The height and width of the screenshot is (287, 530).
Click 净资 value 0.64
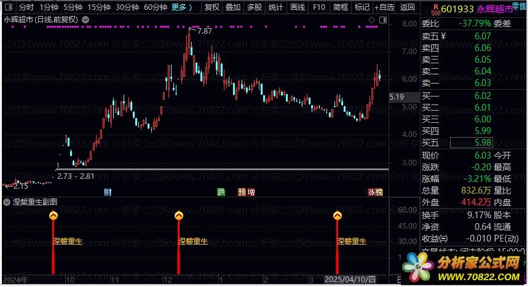[x=483, y=227]
